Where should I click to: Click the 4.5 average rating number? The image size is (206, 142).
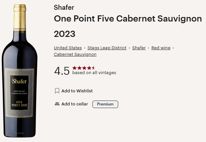pos(62,71)
